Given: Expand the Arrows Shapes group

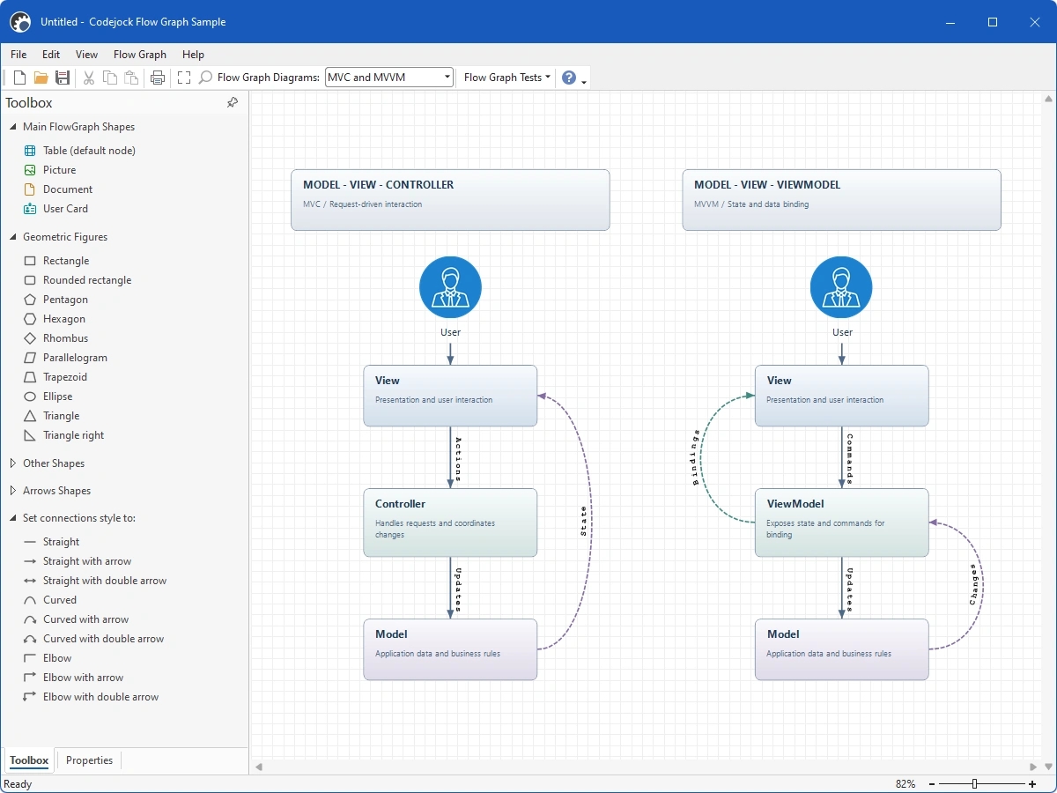Looking at the screenshot, I should [13, 491].
